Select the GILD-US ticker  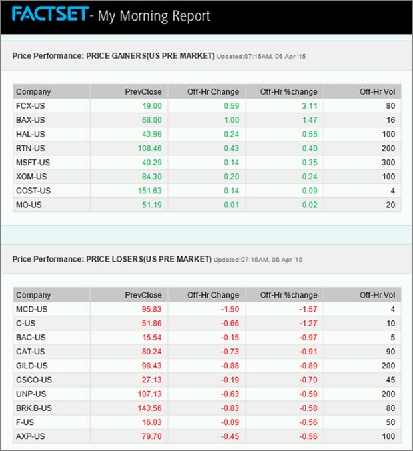coord(30,366)
